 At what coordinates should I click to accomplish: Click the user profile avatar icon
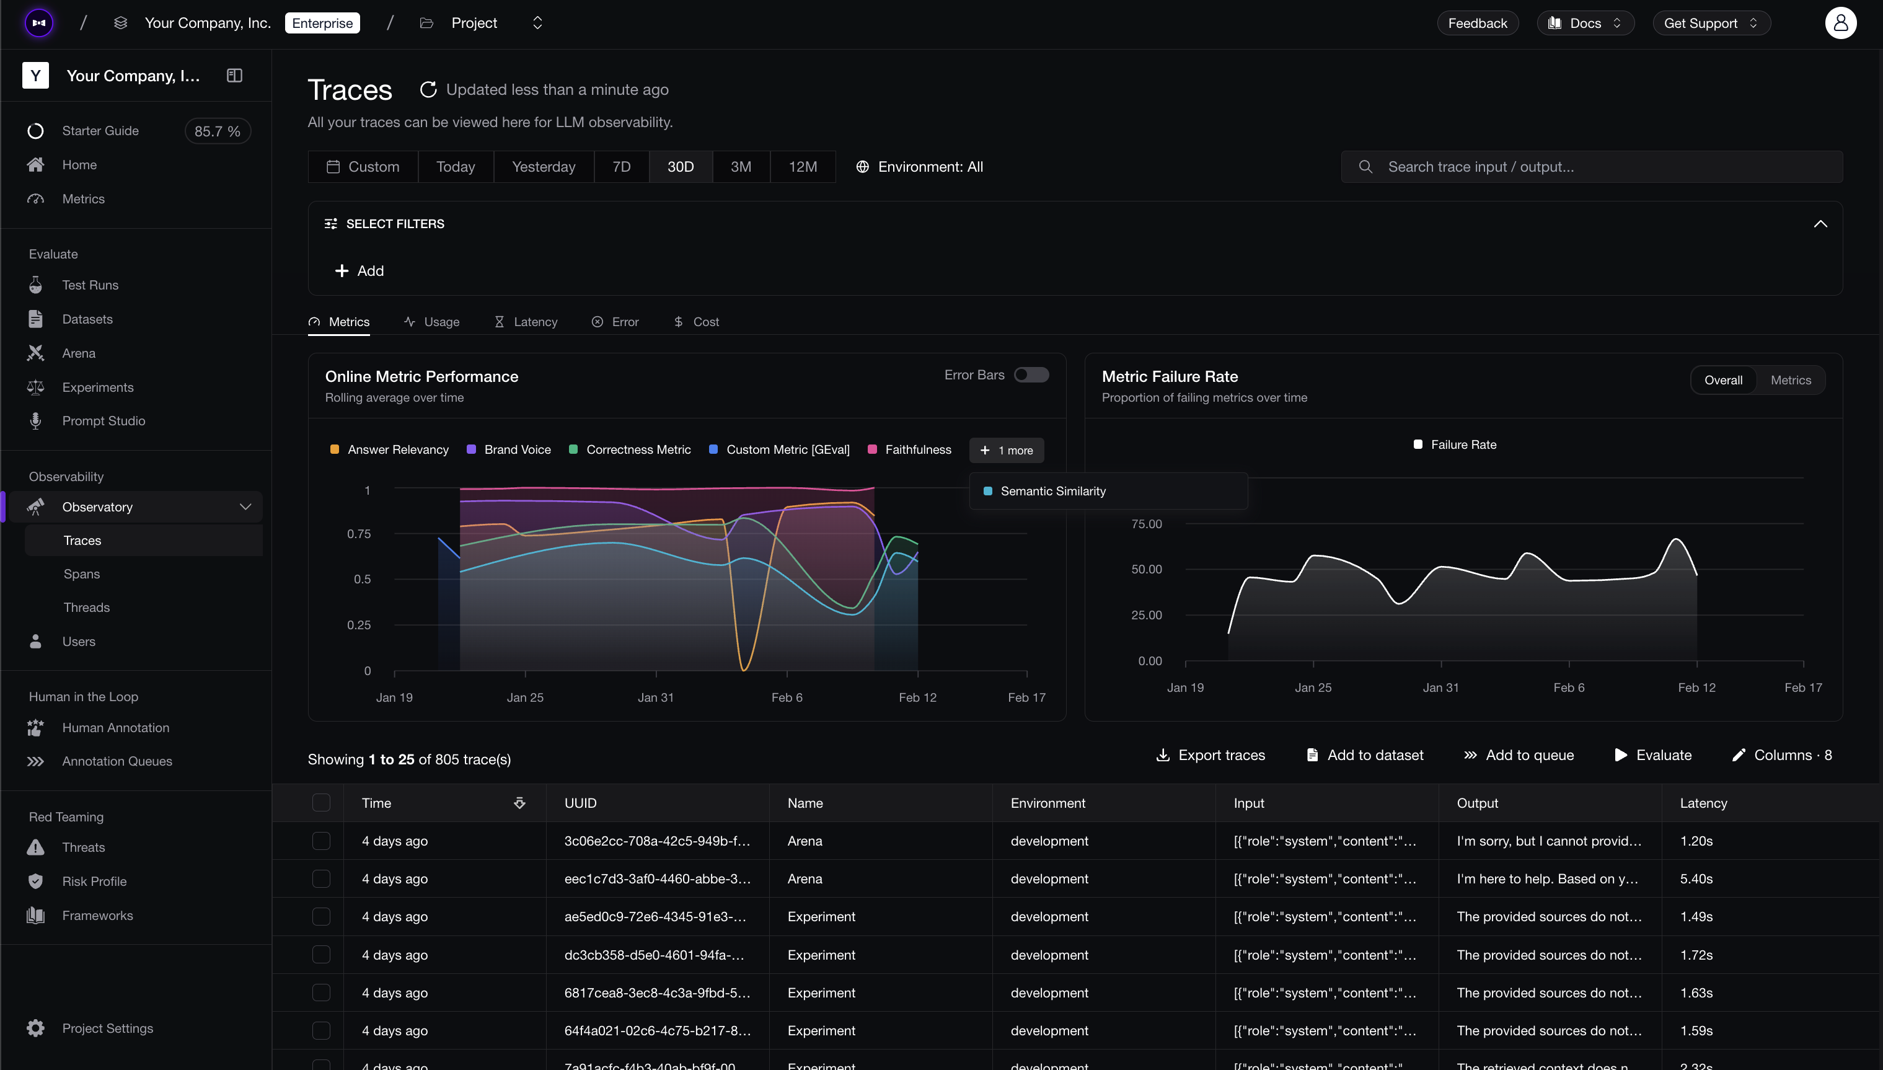point(1840,23)
